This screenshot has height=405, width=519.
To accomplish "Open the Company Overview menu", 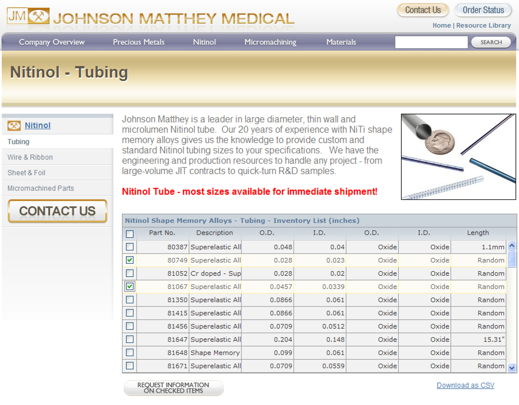I will click(51, 42).
